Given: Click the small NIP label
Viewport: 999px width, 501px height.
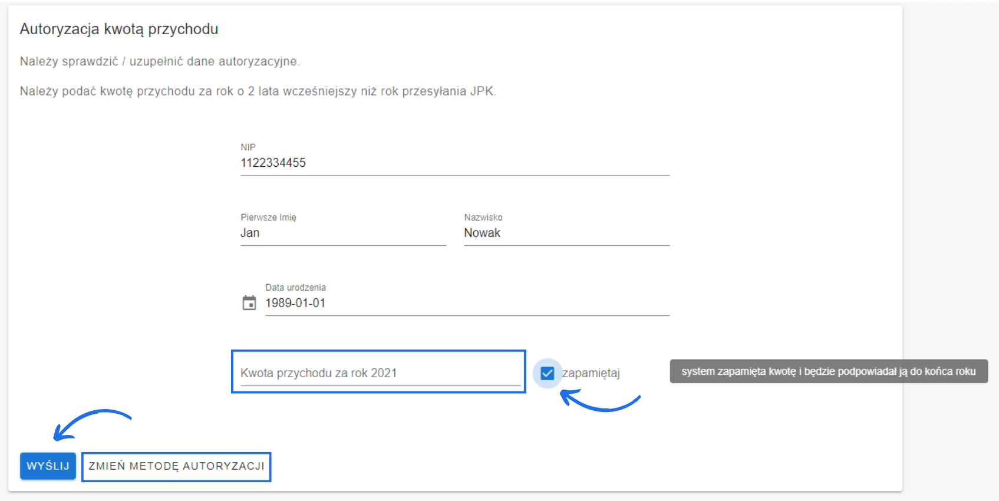Looking at the screenshot, I should click(248, 147).
